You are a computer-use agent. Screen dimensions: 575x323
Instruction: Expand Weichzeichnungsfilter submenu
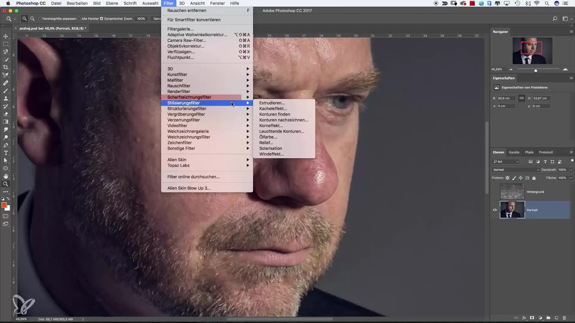[x=207, y=137]
